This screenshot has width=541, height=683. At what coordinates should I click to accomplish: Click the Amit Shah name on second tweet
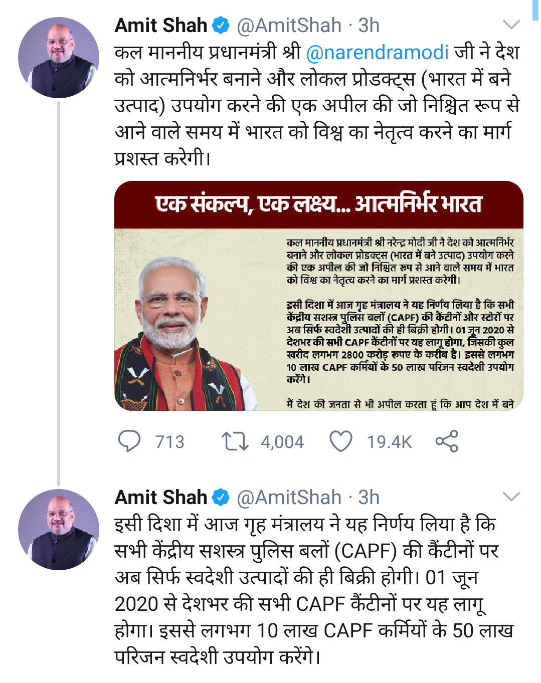(161, 497)
